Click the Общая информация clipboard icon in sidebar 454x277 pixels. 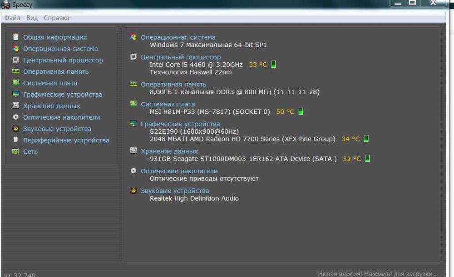pyautogui.click(x=15, y=37)
